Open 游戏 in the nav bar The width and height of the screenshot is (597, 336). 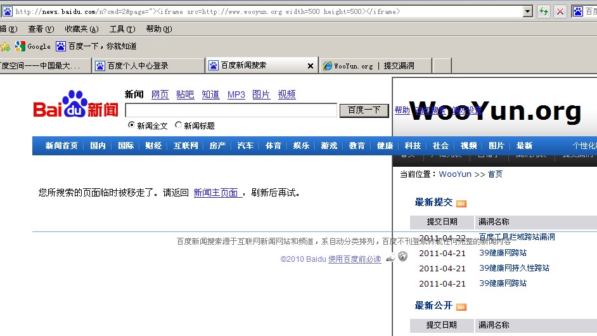[x=329, y=146]
